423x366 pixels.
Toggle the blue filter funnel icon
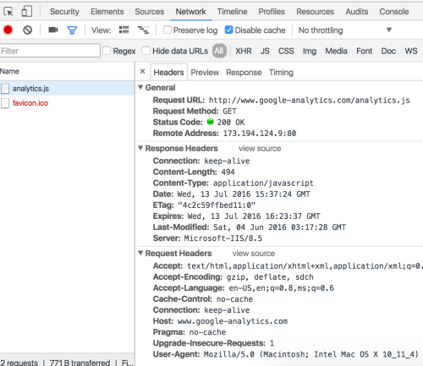pos(72,30)
